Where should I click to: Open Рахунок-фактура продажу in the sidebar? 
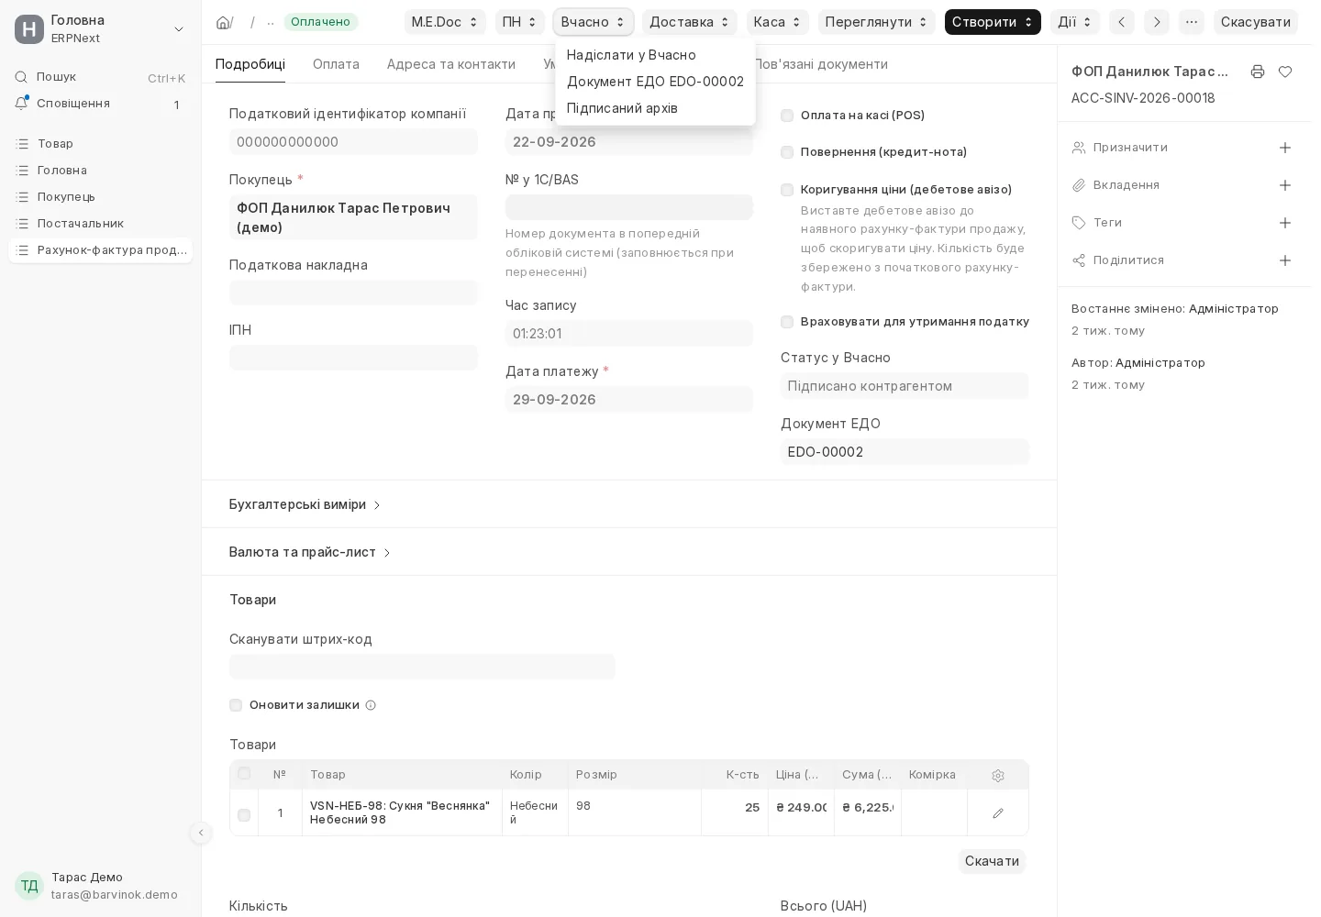tap(101, 250)
